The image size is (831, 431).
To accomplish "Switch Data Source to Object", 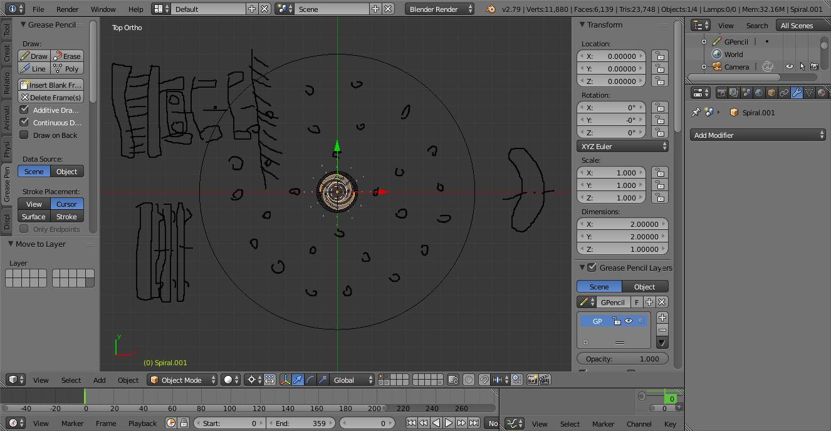I will 67,171.
